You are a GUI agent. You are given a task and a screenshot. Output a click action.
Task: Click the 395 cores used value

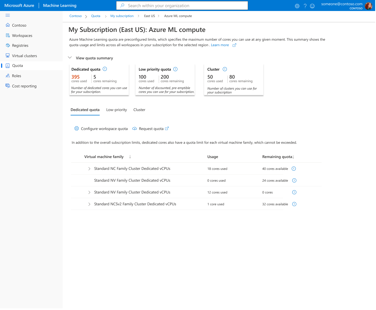pos(76,77)
